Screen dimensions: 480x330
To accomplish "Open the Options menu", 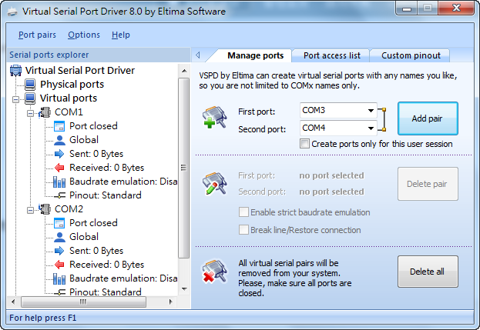I will [84, 35].
